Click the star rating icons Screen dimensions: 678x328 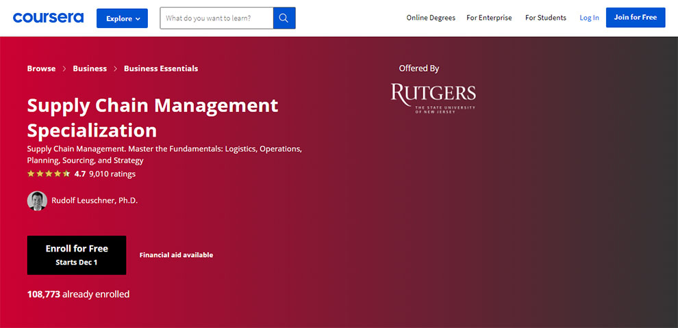coord(48,174)
